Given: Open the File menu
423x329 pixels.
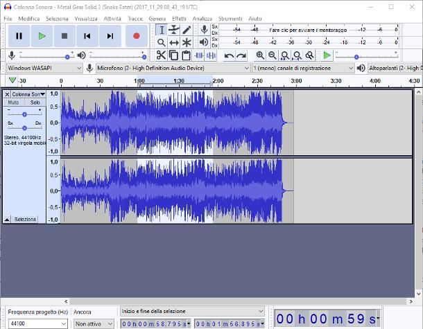Looking at the screenshot, I should pos(8,19).
